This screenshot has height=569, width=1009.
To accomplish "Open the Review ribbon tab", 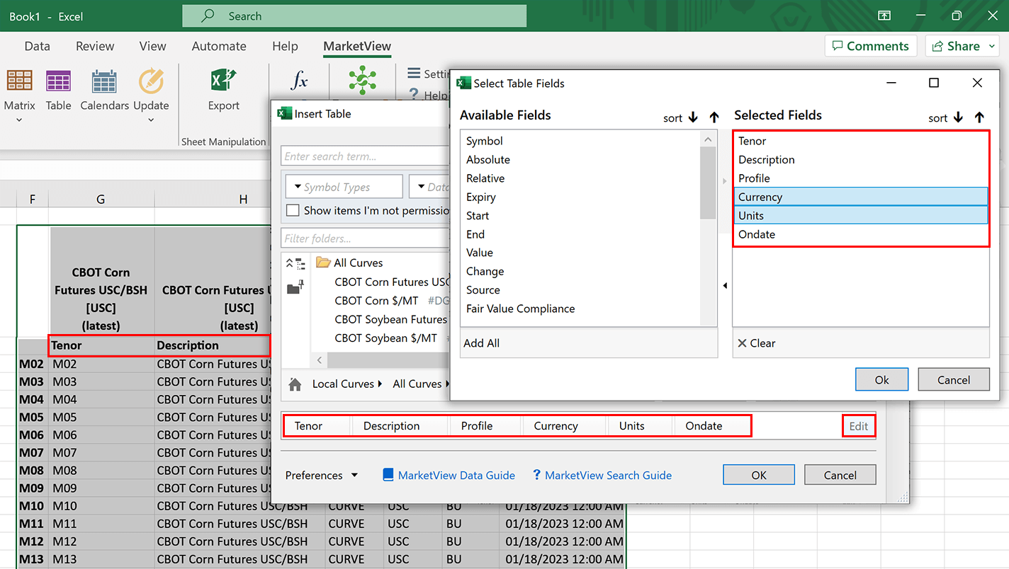I will click(x=95, y=46).
